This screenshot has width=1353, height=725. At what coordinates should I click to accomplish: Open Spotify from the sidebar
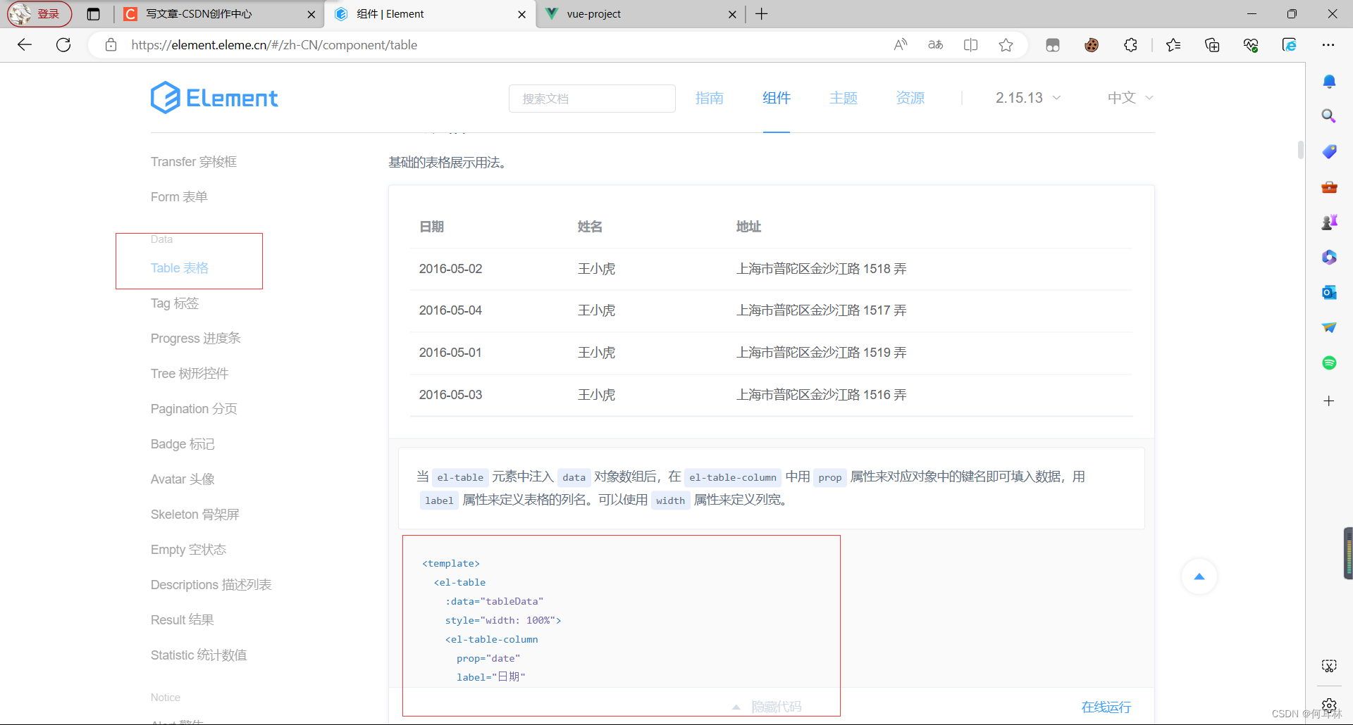click(x=1329, y=362)
